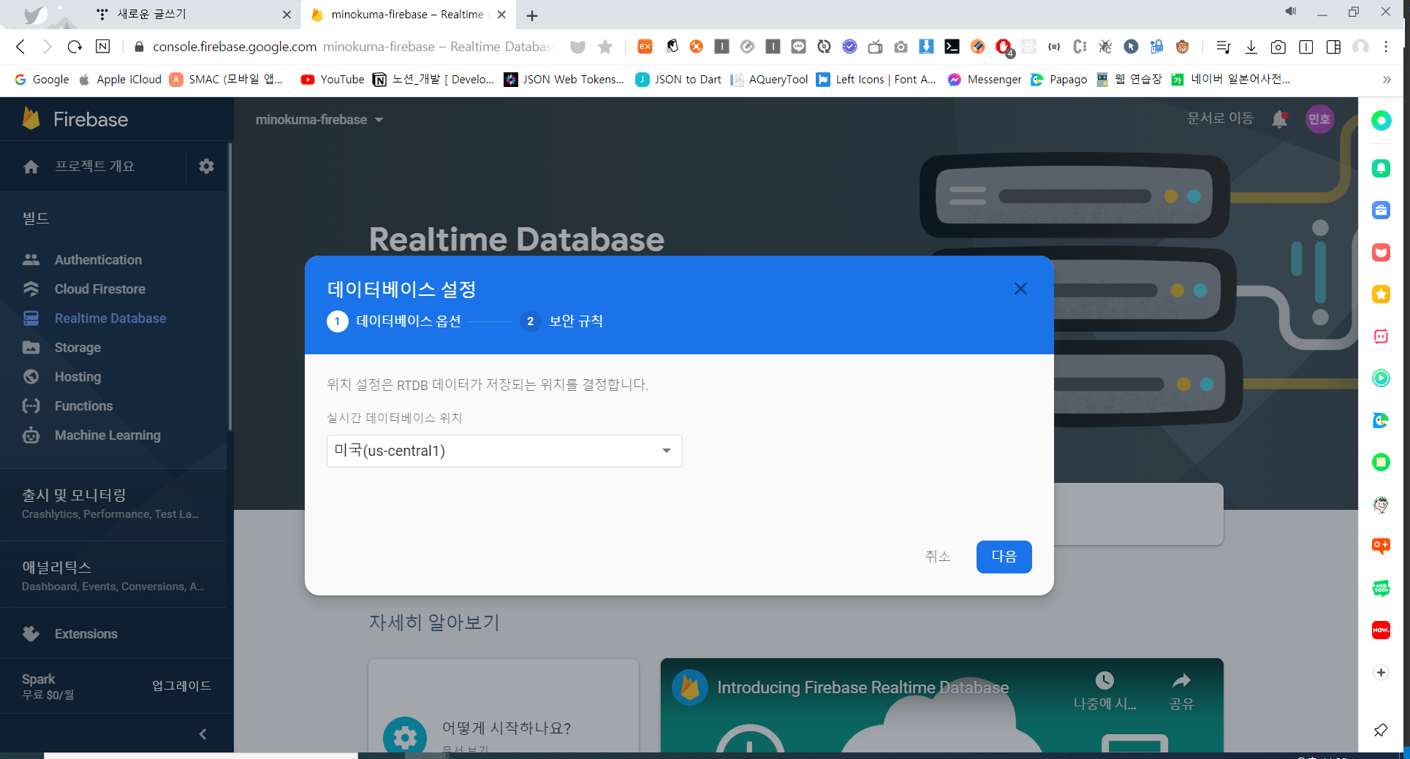Click the Extensions puzzle icon
This screenshot has height=759, width=1410.
click(31, 633)
